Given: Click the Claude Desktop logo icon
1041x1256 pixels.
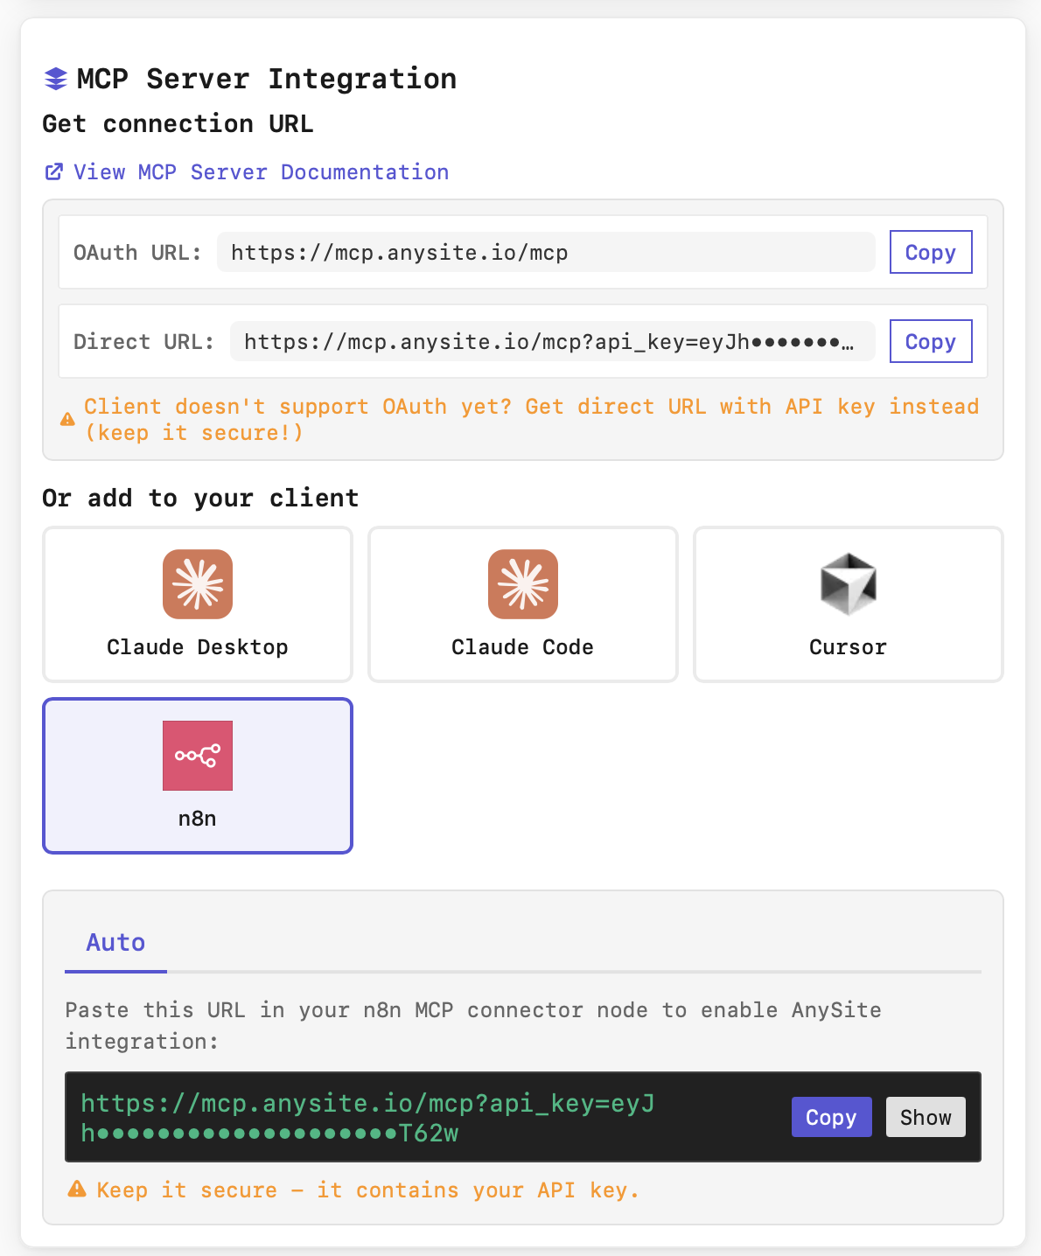Looking at the screenshot, I should coord(198,583).
